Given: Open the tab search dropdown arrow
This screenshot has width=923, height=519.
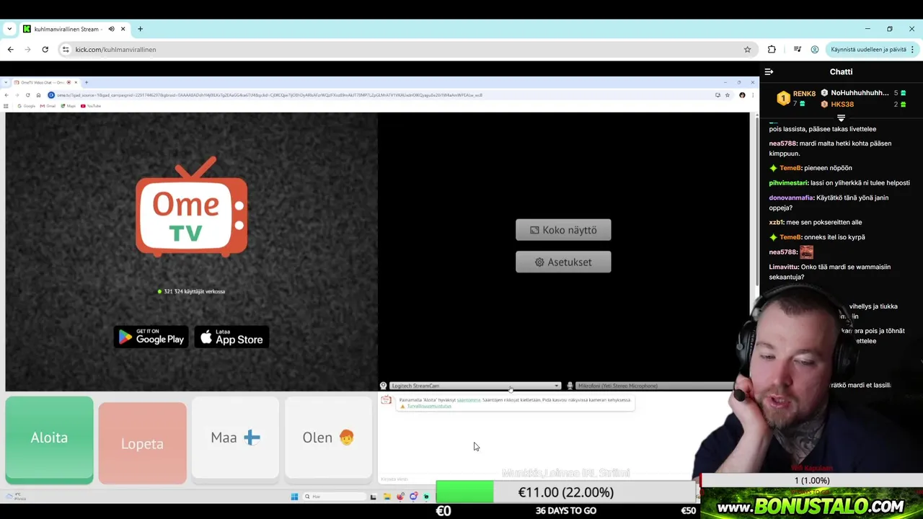Looking at the screenshot, I should click(9, 29).
